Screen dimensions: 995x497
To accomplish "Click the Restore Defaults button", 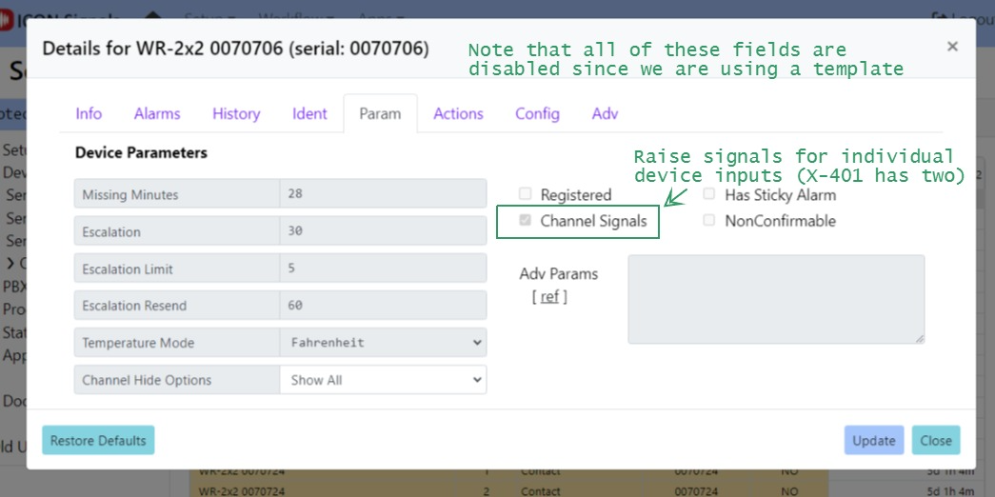I will 98,441.
